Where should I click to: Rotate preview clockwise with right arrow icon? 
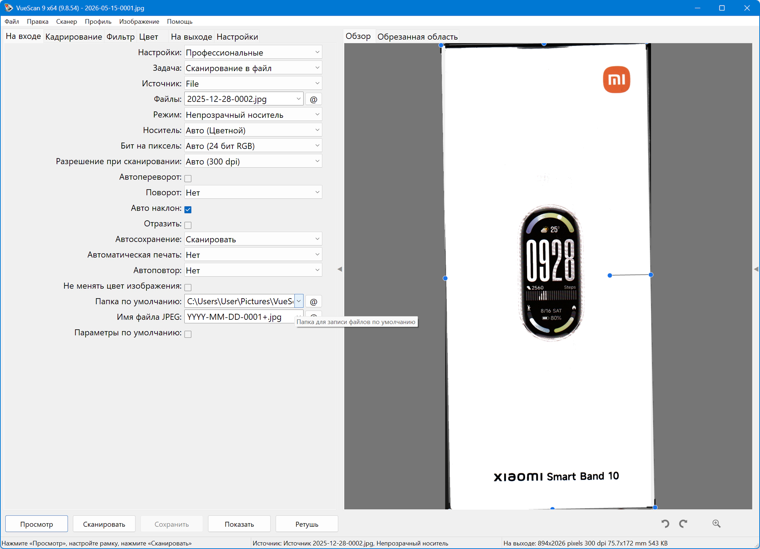683,524
